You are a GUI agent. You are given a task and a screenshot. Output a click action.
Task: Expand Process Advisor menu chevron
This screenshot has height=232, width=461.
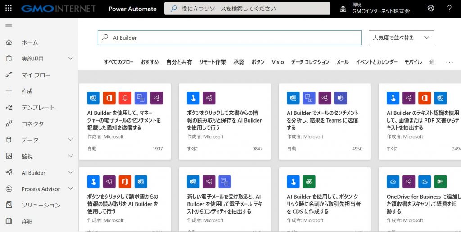point(71,188)
